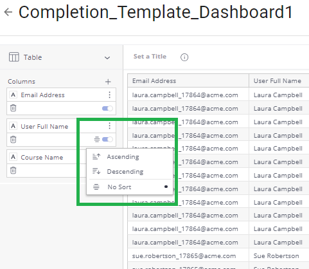
Task: Click sort icon on User Full Name column
Action: 97,140
